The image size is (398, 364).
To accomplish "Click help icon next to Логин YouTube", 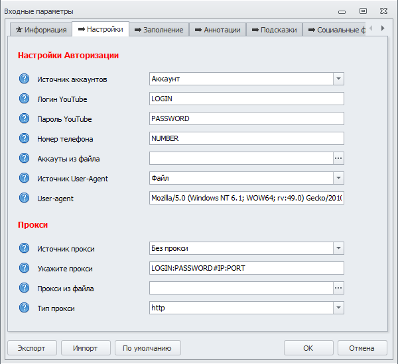I will (24, 99).
